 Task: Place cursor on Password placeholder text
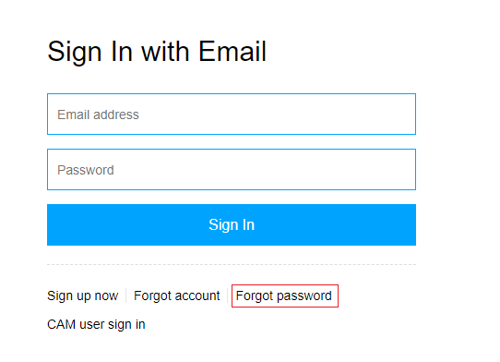[x=86, y=170]
